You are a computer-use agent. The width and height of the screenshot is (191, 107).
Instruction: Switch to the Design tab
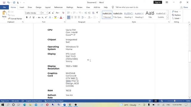click(x=38, y=7)
